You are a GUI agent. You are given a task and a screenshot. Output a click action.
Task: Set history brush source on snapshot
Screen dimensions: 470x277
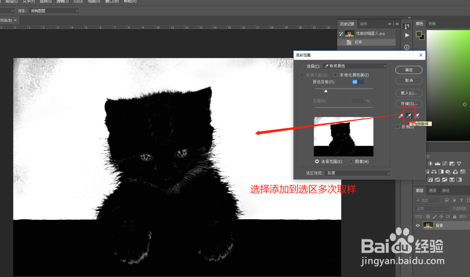click(x=341, y=33)
